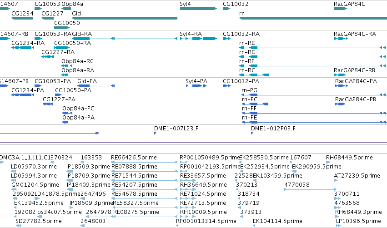
Task: Select the 'rn-PC' protein label
Action: (250, 99)
